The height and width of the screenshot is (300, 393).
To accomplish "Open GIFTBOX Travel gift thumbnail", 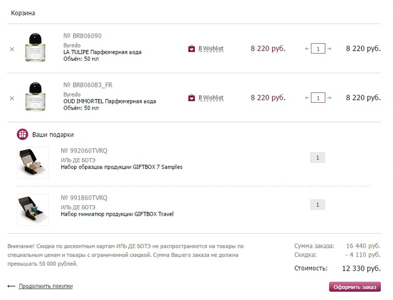I will pos(33,210).
